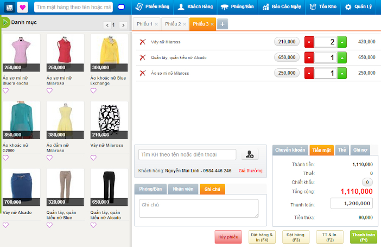The width and height of the screenshot is (381, 247).
Task: Toggle the barcode search mode switch
Action: (121, 8)
